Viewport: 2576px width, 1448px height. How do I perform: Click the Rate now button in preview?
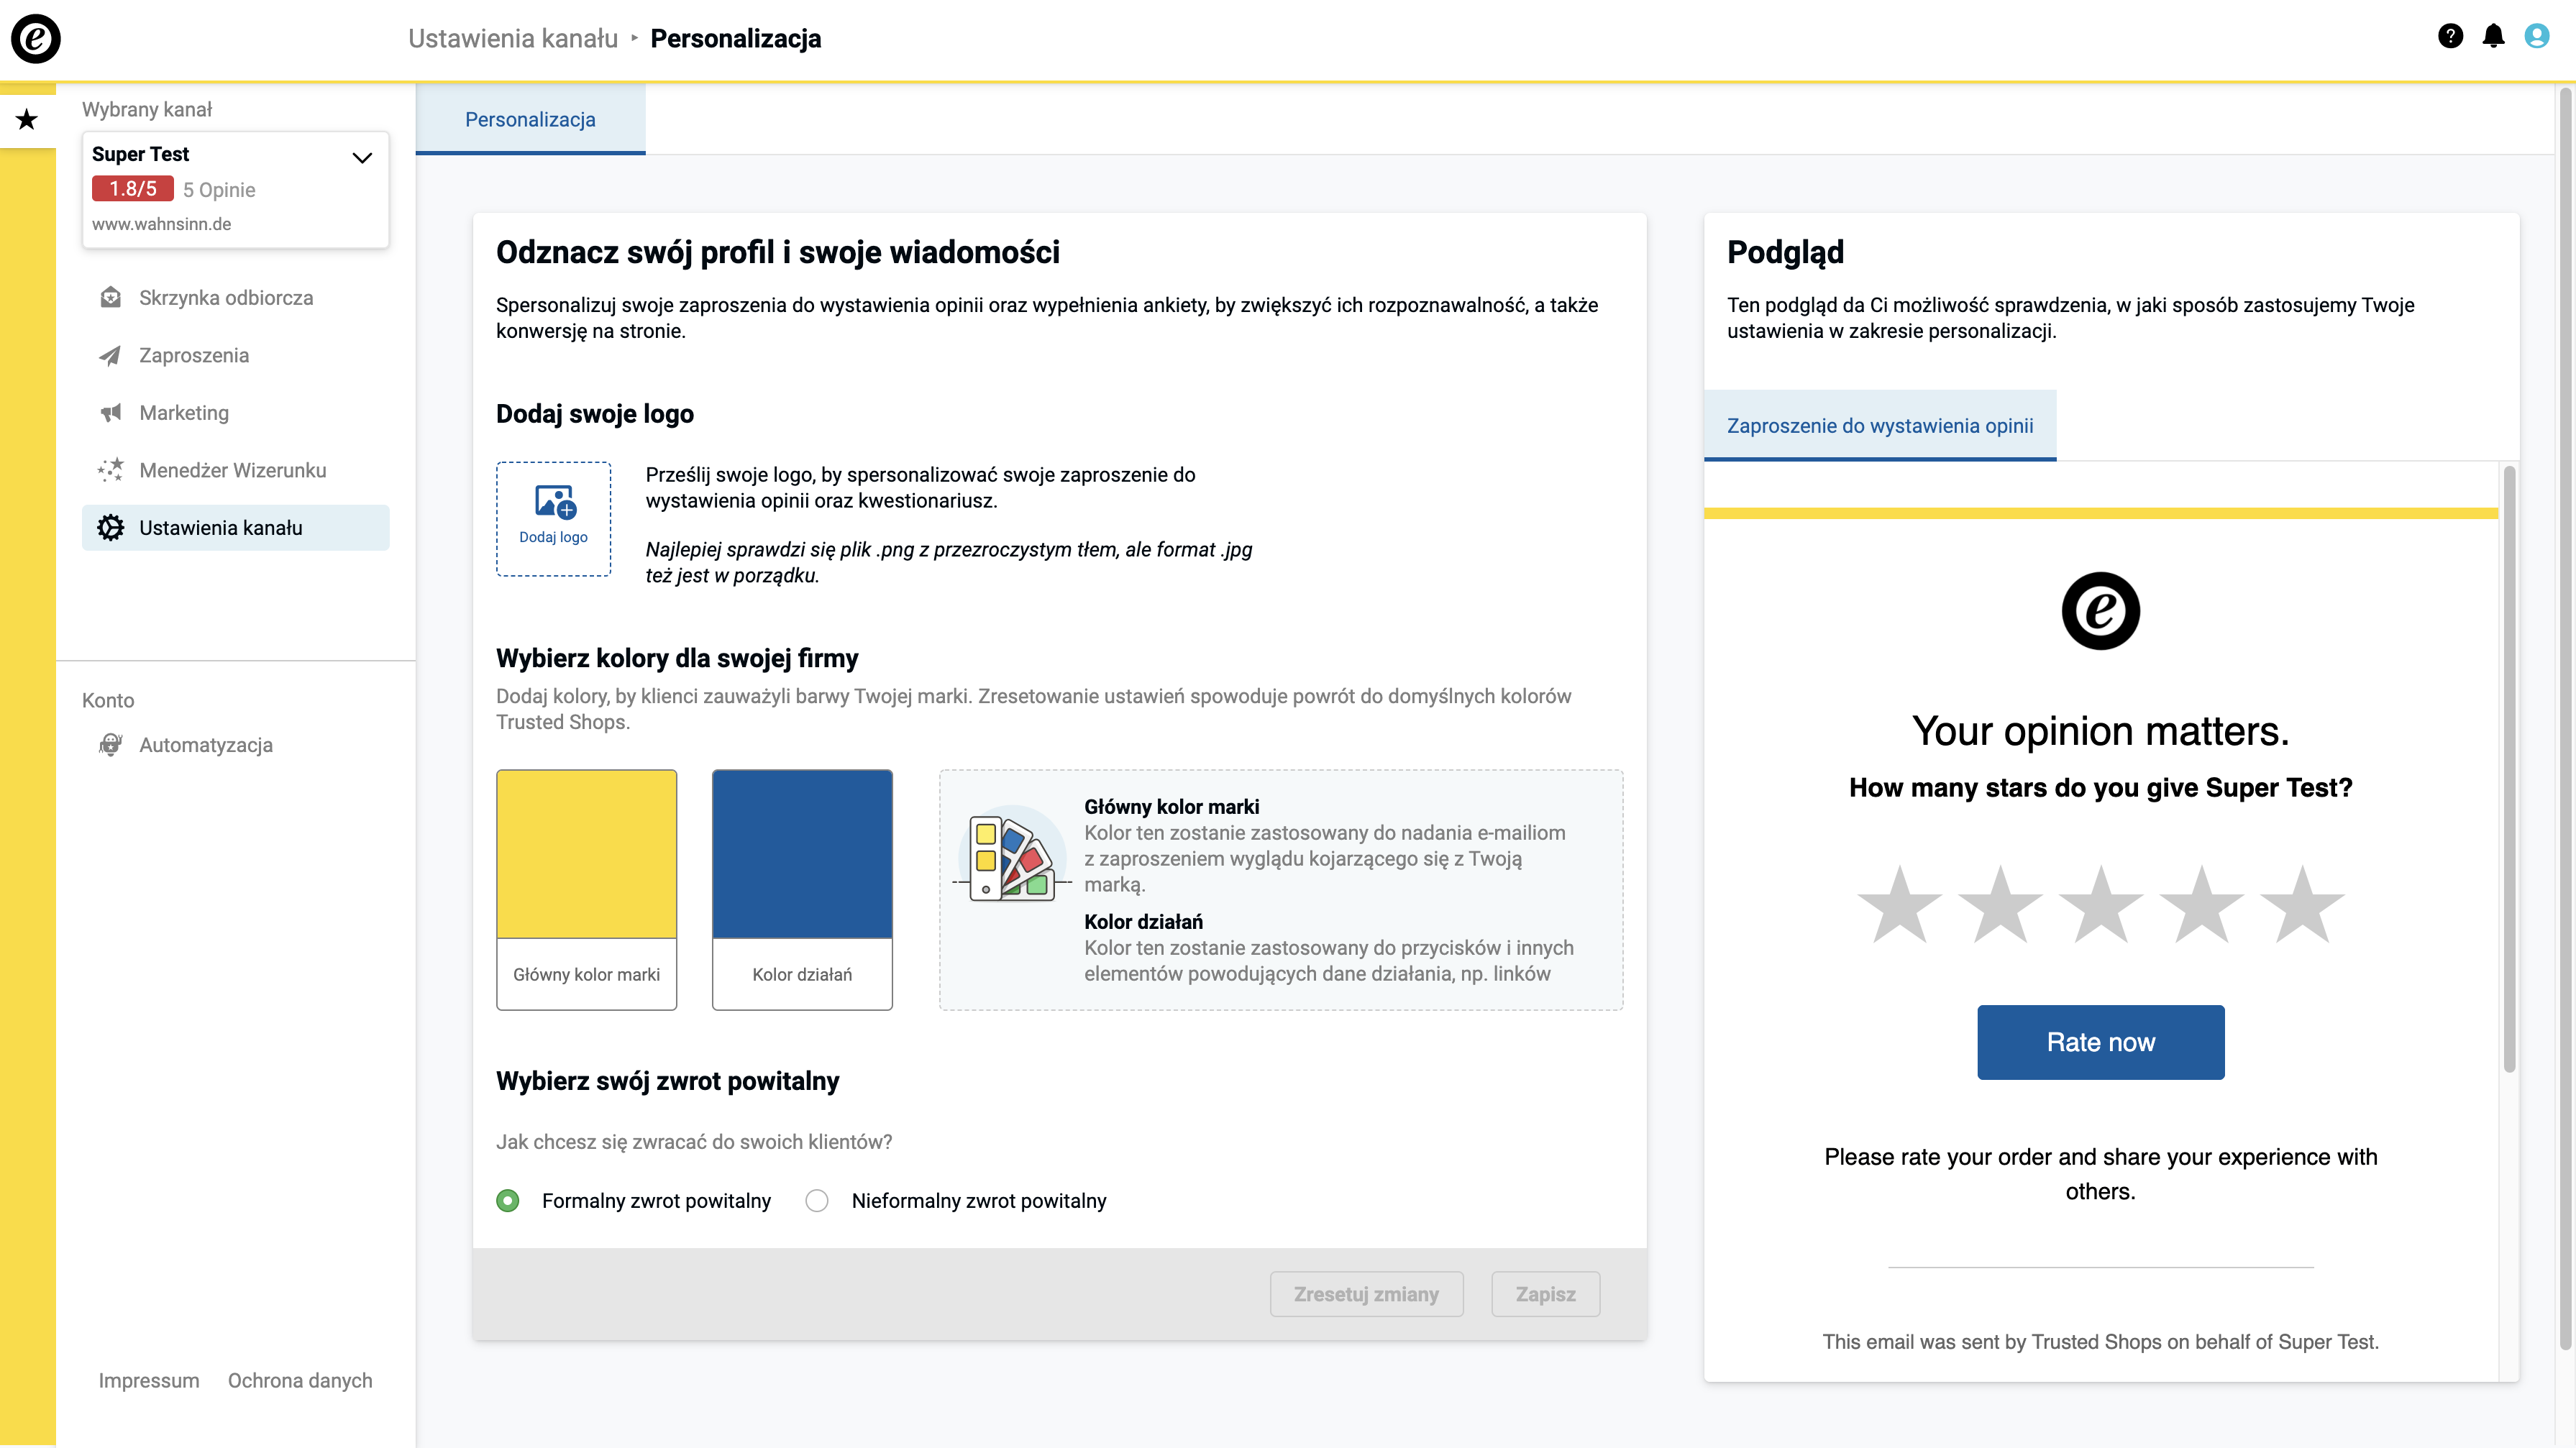pyautogui.click(x=2100, y=1042)
